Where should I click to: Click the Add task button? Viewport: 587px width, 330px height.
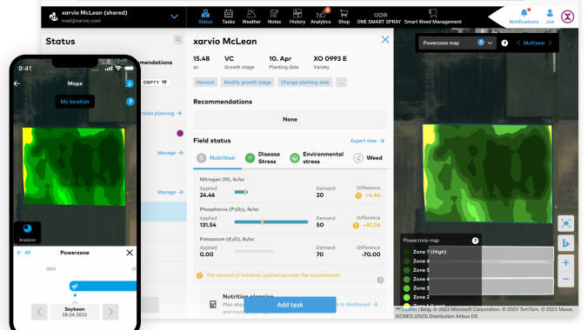click(290, 305)
